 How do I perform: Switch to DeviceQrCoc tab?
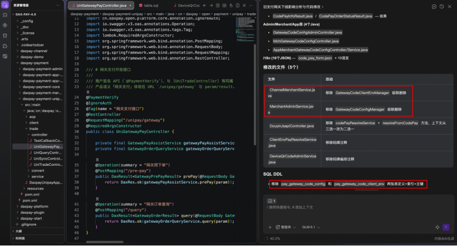(187, 5)
